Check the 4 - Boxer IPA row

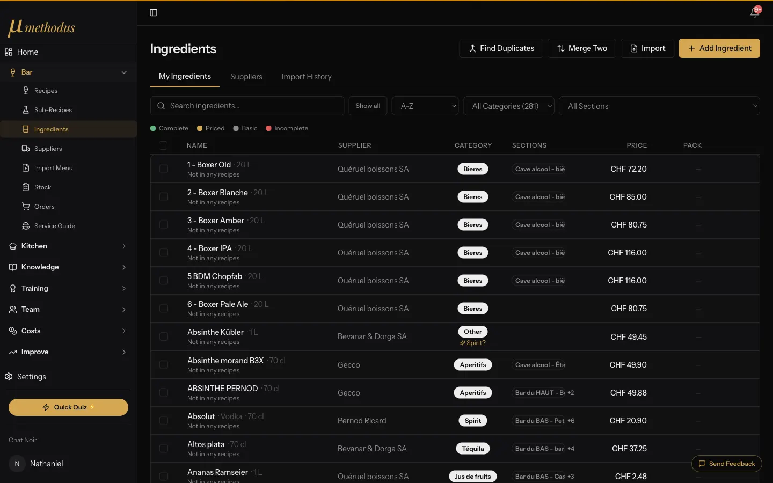[x=164, y=253]
